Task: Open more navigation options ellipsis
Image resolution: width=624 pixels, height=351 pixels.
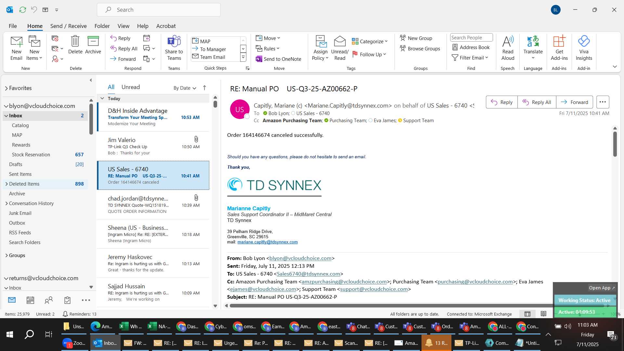Action: point(86,300)
